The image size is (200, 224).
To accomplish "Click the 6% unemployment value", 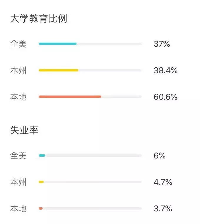I will click(x=160, y=156).
